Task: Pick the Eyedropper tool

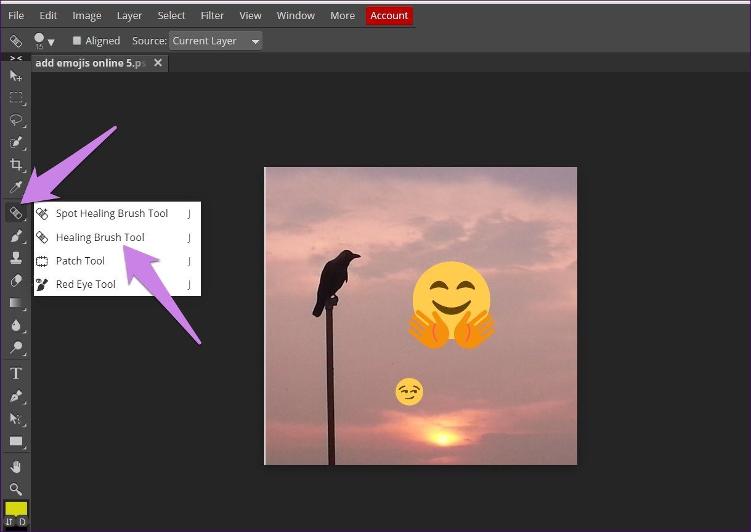Action: click(16, 187)
